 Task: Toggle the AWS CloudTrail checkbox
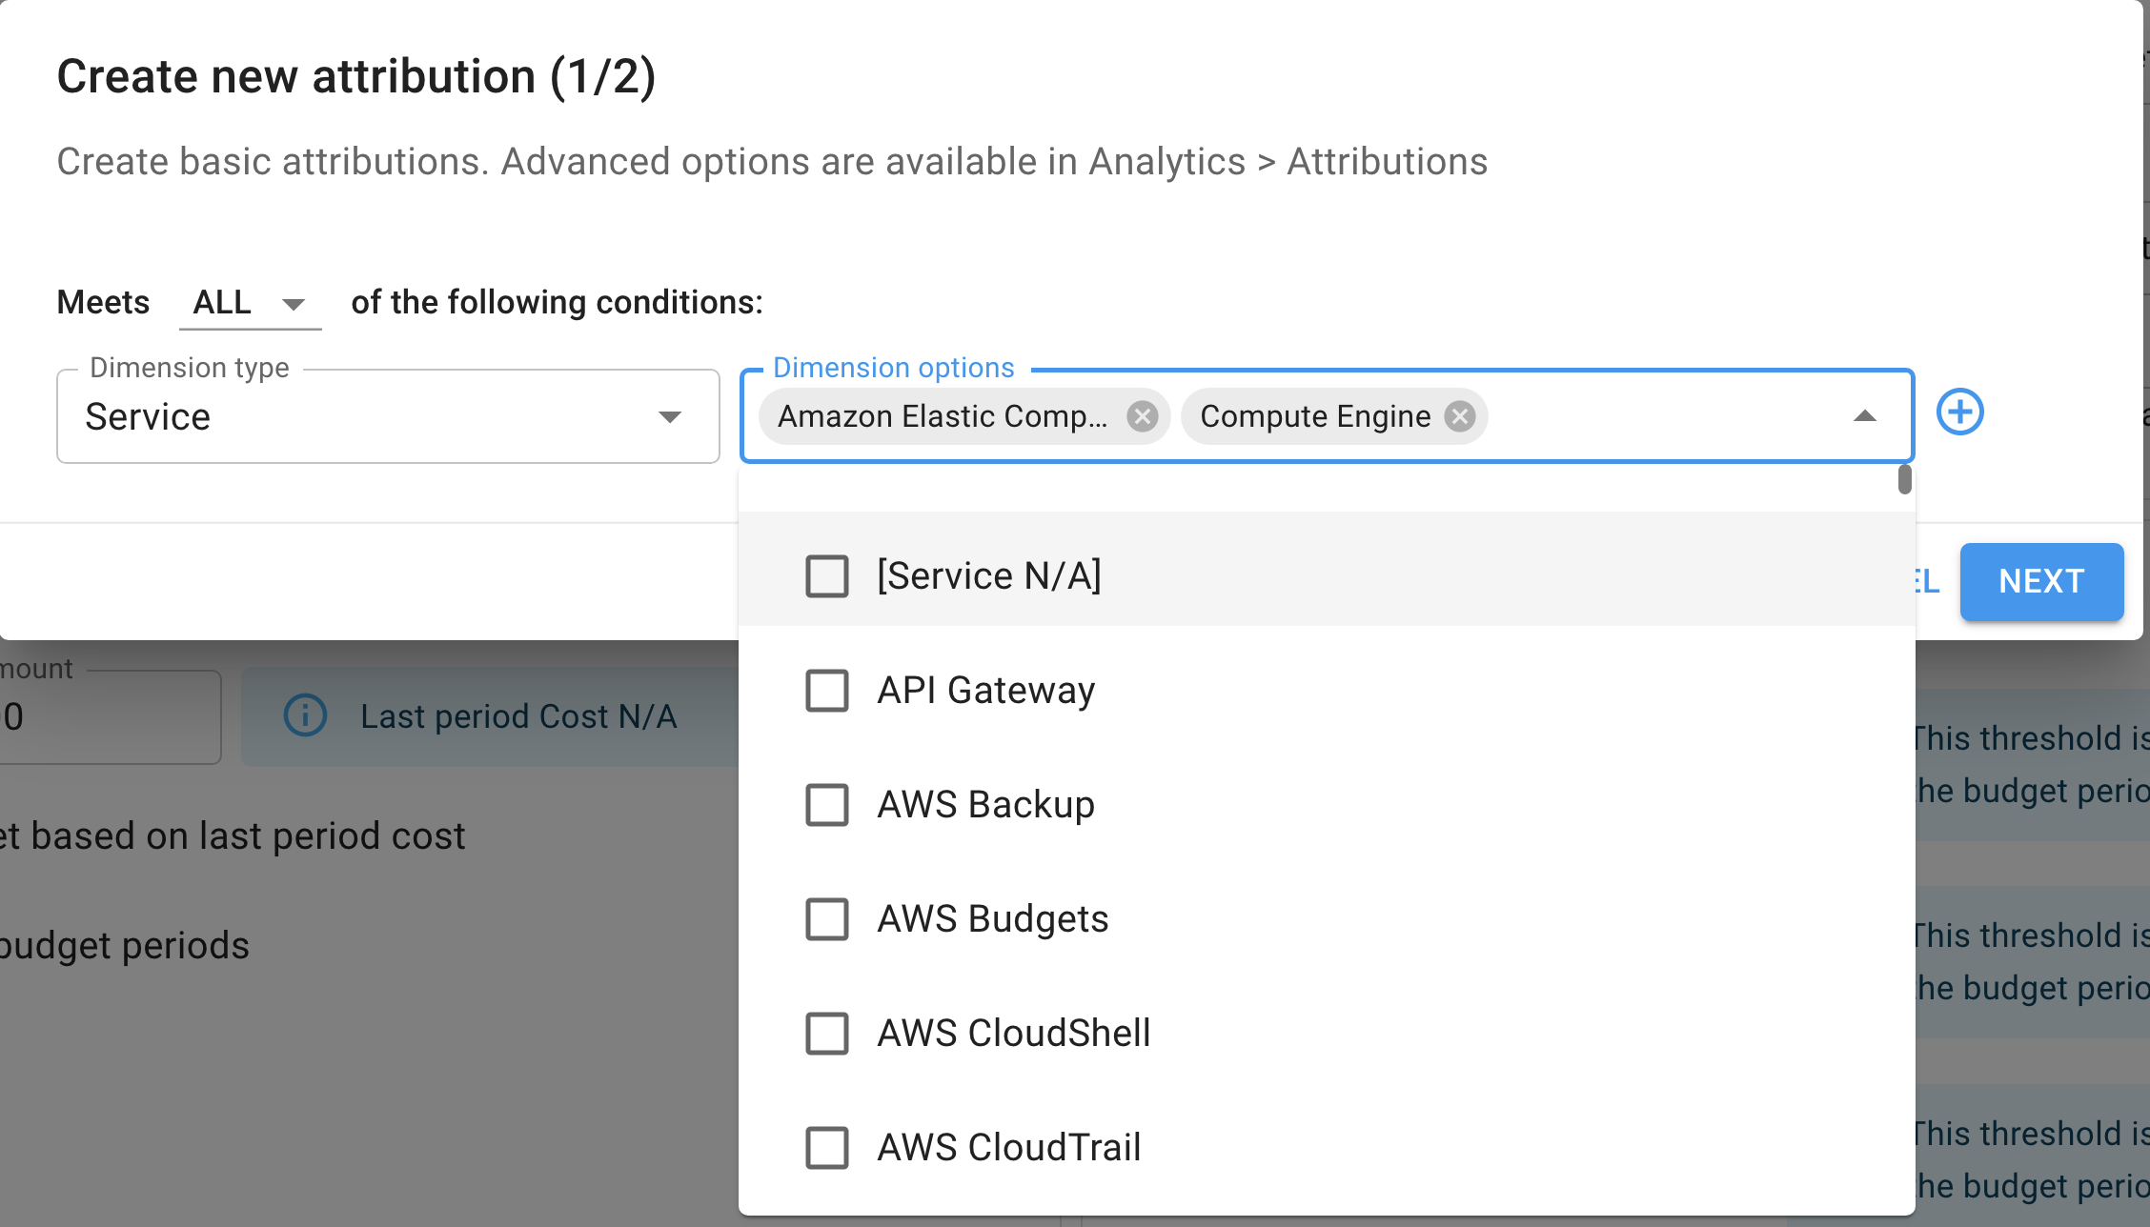(826, 1148)
